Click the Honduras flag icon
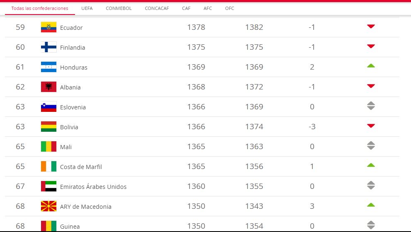The width and height of the screenshot is (411, 232). pos(48,67)
